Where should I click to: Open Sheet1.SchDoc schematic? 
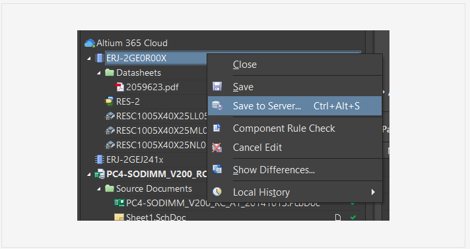point(156,217)
